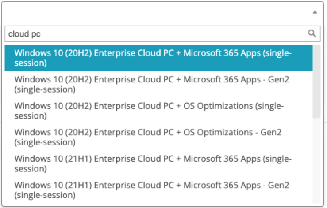Click the list scrollbar thumb
The height and width of the screenshot is (208, 327).
tap(316, 82)
